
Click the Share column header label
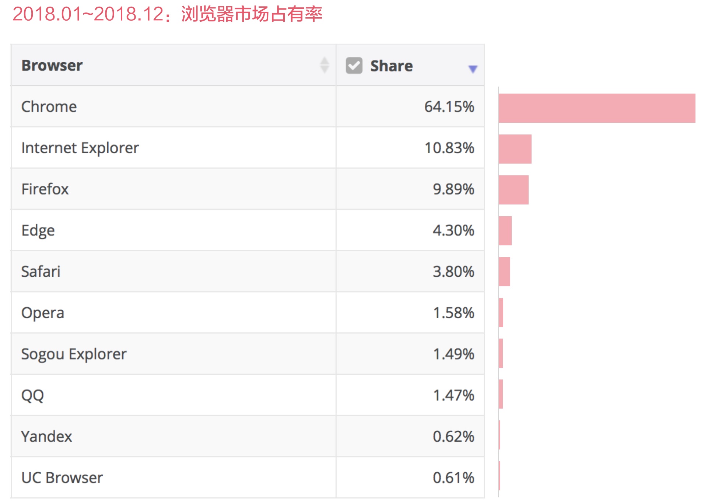click(x=391, y=66)
